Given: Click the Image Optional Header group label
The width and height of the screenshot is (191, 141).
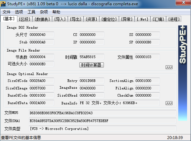Looking at the screenshot, I should pyautogui.click(x=27, y=74).
